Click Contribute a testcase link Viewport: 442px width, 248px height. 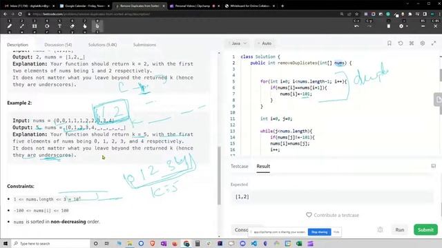pyautogui.click(x=333, y=215)
